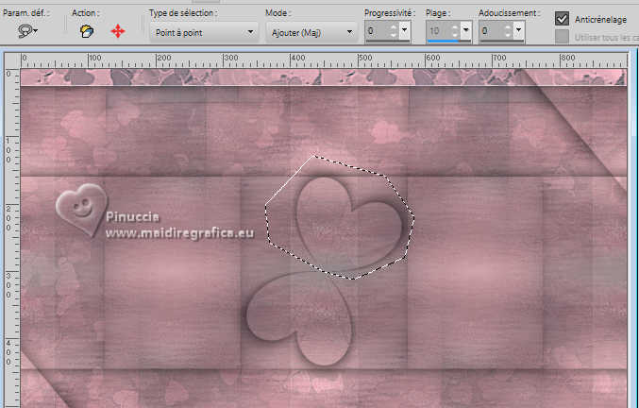Open the Type de sélection dropdown
Viewport: 639px width, 408px height.
tap(204, 33)
